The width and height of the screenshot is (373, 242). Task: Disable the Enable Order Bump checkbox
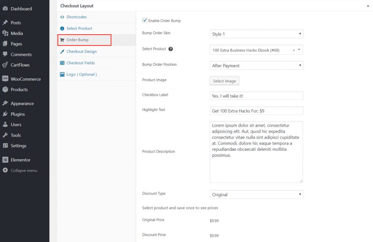point(145,20)
